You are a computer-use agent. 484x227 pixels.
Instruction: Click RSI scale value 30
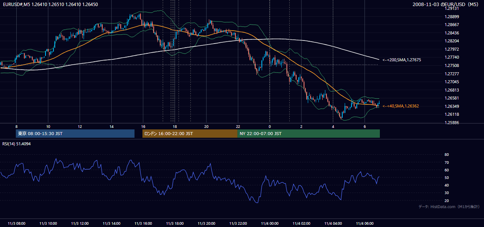[447, 193]
